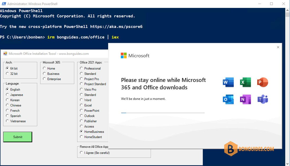Click the Microsoft logo in the installer dialog
This screenshot has width=290, height=166.
click(135, 56)
